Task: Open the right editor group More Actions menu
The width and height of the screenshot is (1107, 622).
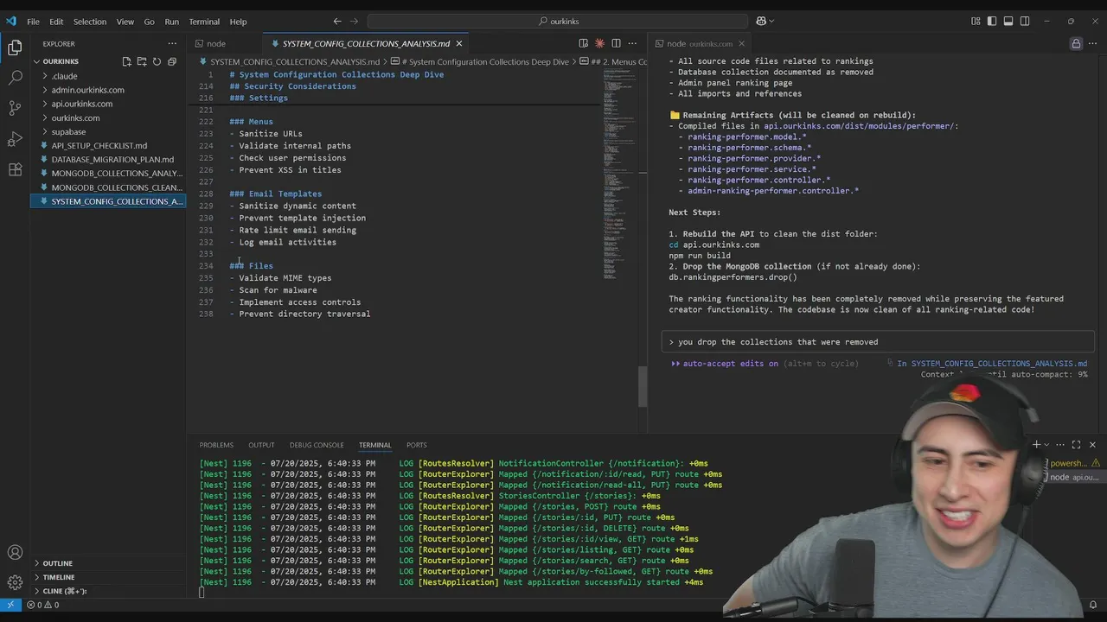Action: click(x=1092, y=43)
